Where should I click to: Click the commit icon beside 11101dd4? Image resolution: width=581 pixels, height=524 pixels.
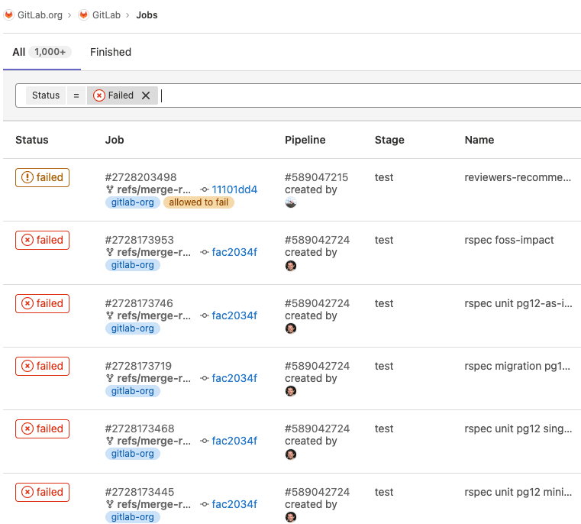205,189
